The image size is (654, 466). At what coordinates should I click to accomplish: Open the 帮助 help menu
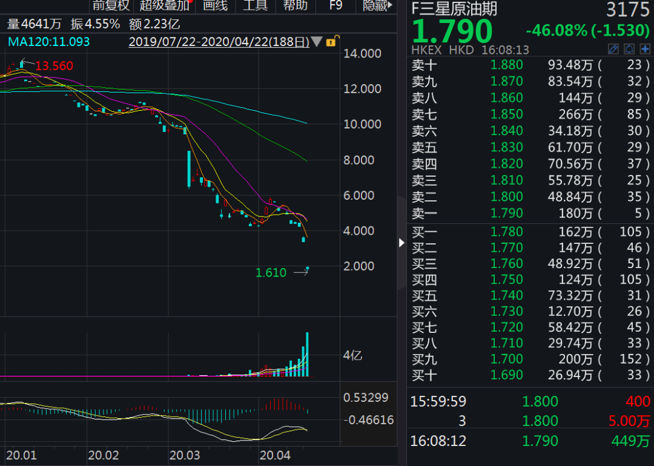pyautogui.click(x=296, y=6)
